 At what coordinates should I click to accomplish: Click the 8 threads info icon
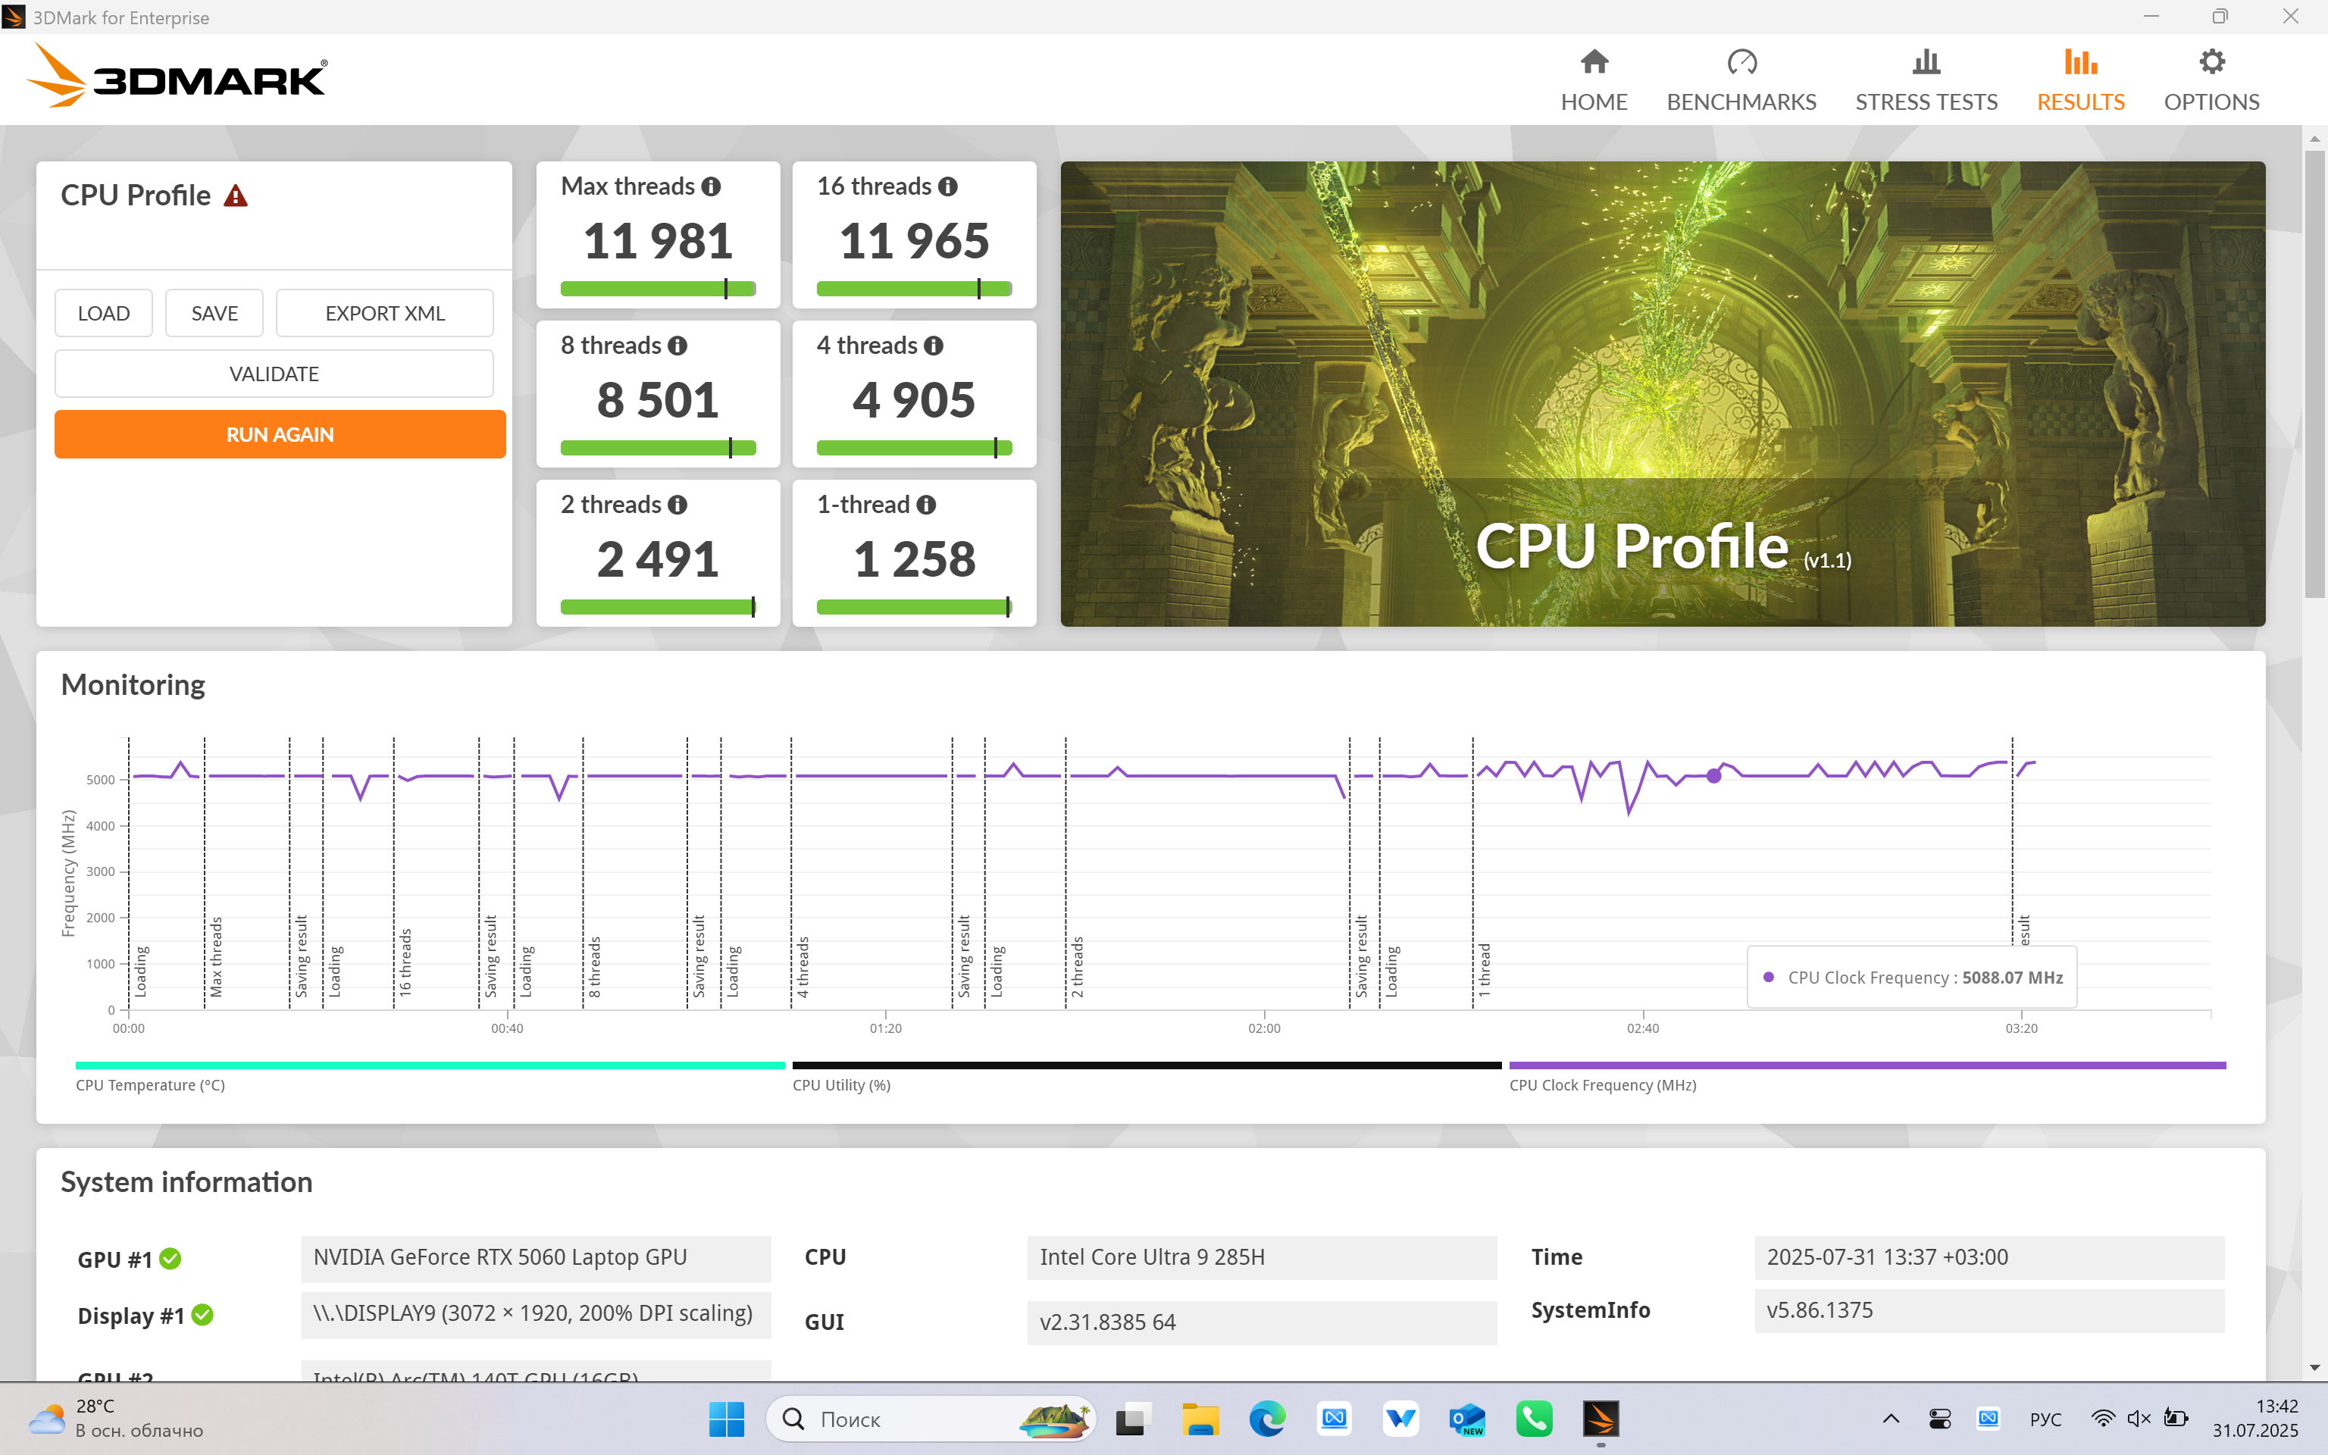(677, 346)
